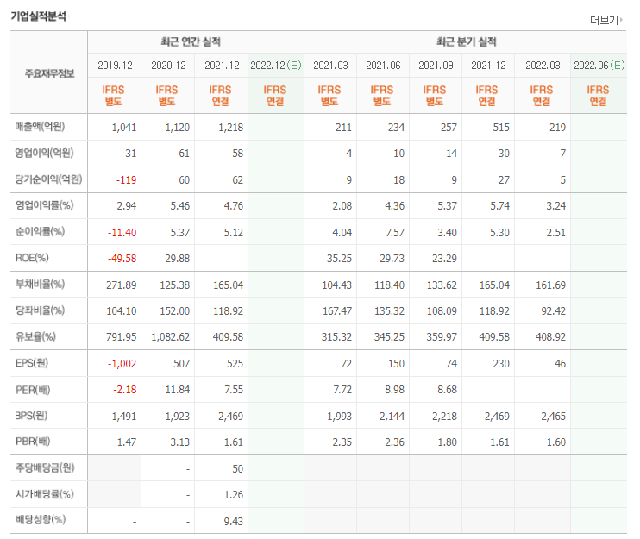
Task: Click the 1,082.62 reserve ratio value
Action: (x=171, y=337)
